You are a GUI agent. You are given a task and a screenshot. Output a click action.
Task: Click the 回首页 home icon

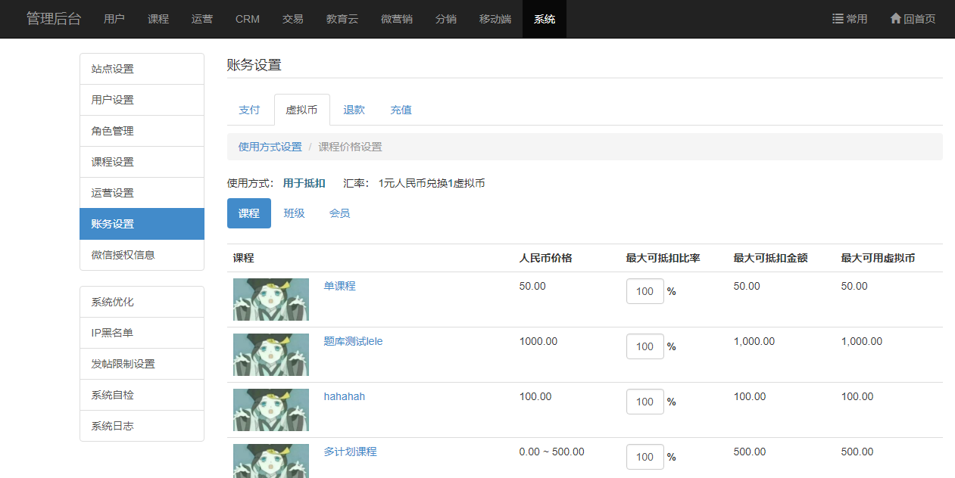pyautogui.click(x=895, y=19)
